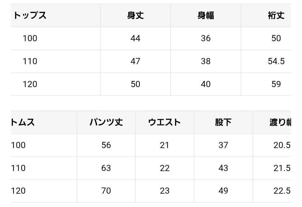Select the 22.5 渡り幅 value
Viewport: 302px width, 207px height.
[x=282, y=191]
